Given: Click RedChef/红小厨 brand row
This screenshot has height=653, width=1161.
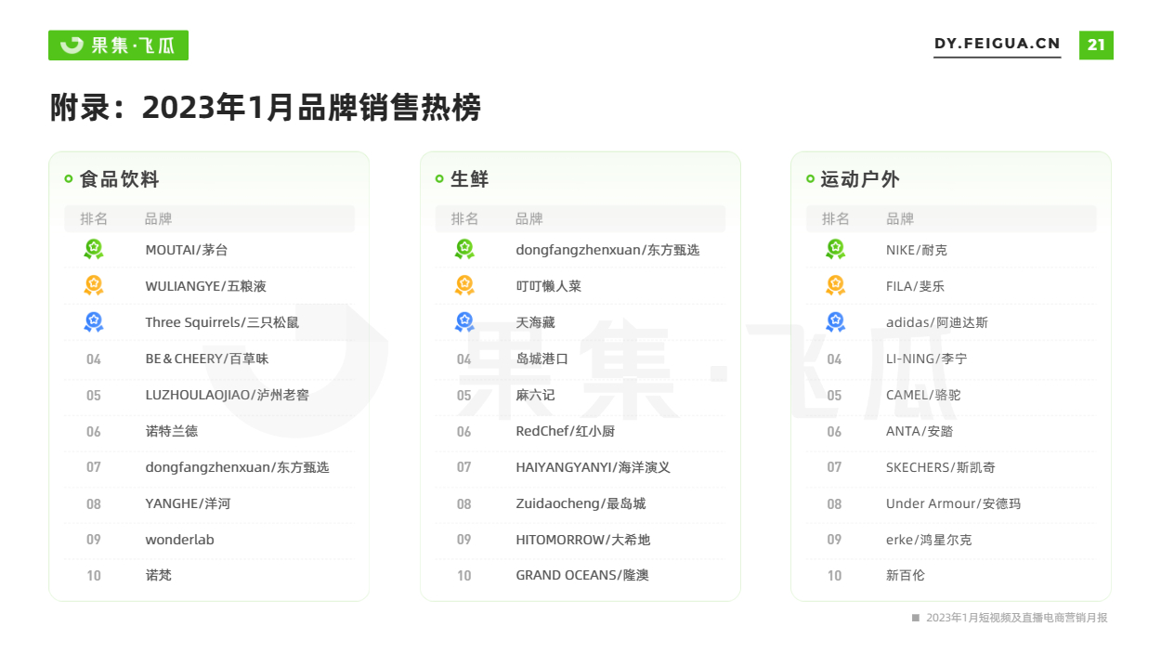Looking at the screenshot, I should (x=580, y=431).
